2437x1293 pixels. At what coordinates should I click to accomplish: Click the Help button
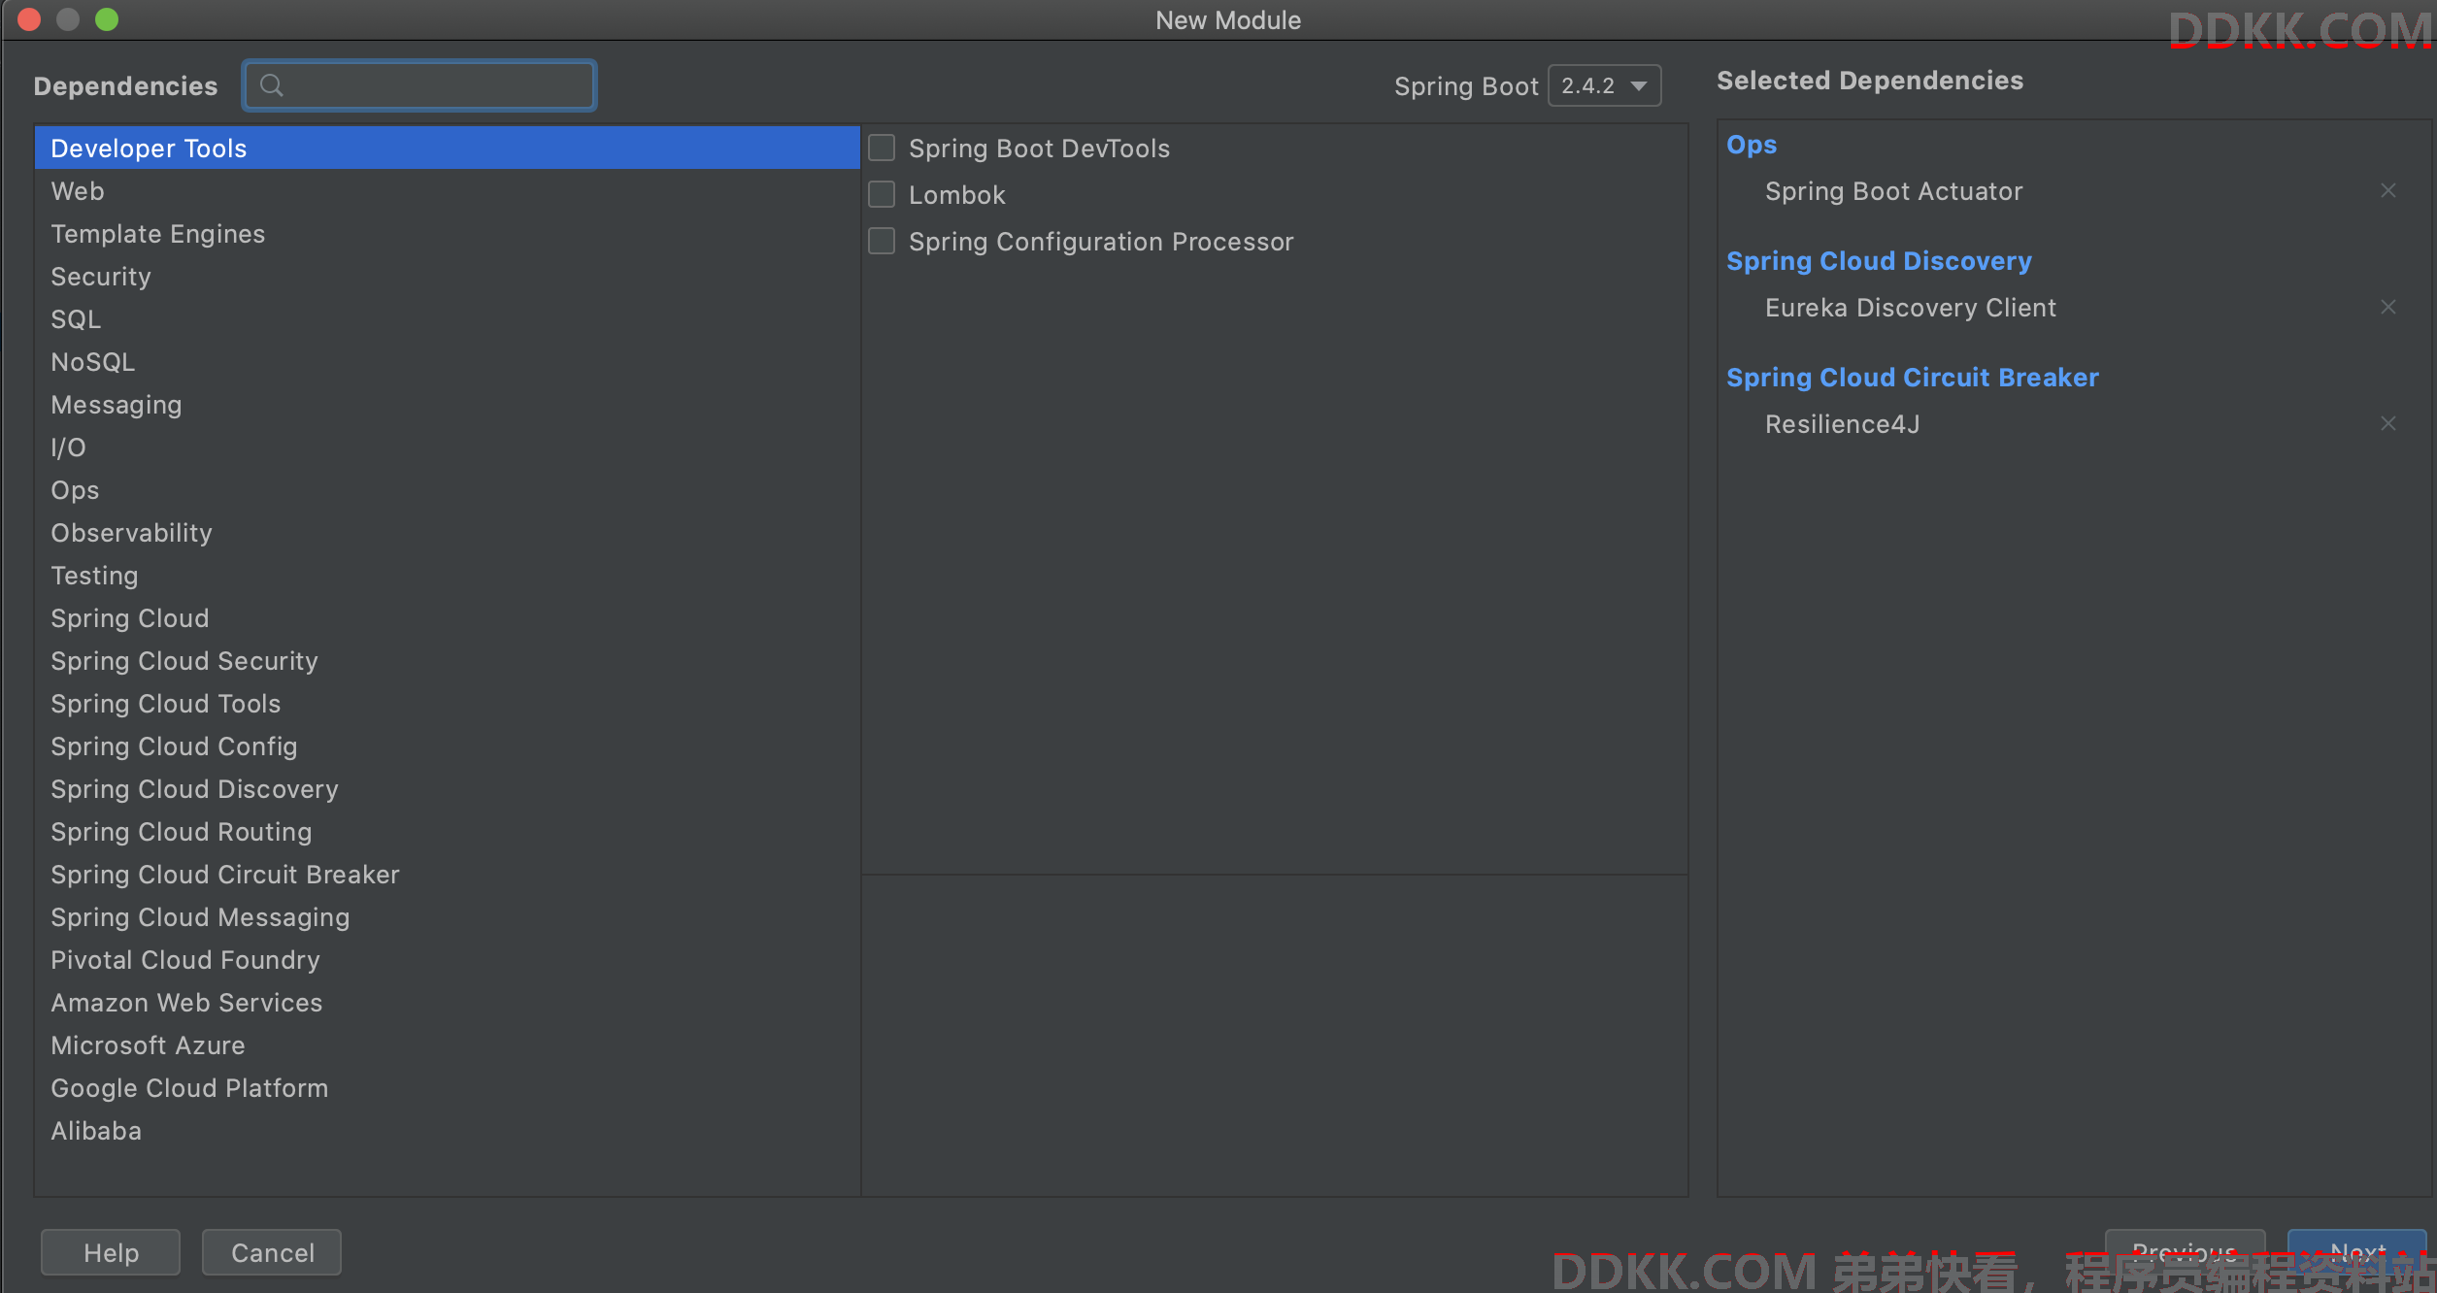click(x=111, y=1252)
